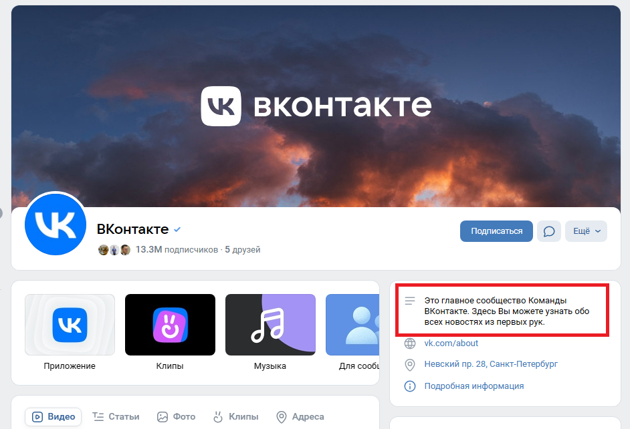This screenshot has width=630, height=429.
Task: Click the ВКонтакте community name heading
Action: click(132, 229)
